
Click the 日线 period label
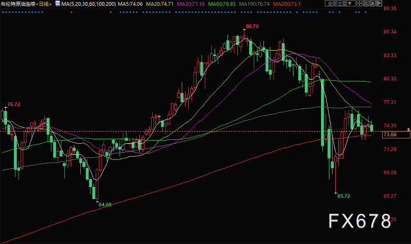click(44, 4)
